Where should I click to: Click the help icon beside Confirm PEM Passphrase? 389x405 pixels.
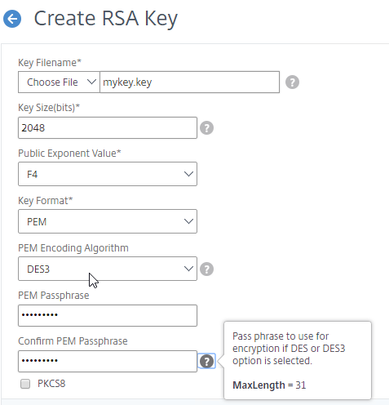[x=206, y=361]
